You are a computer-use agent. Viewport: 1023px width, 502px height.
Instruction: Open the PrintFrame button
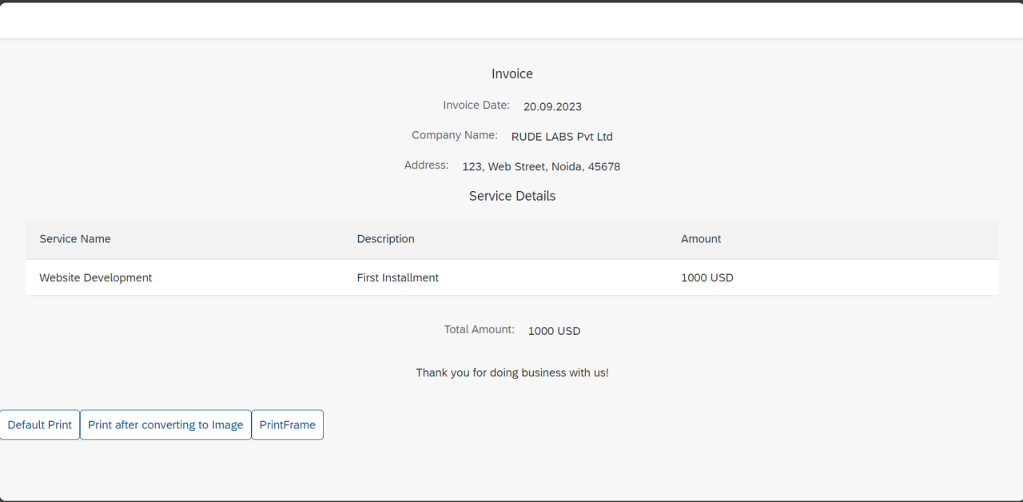[288, 424]
